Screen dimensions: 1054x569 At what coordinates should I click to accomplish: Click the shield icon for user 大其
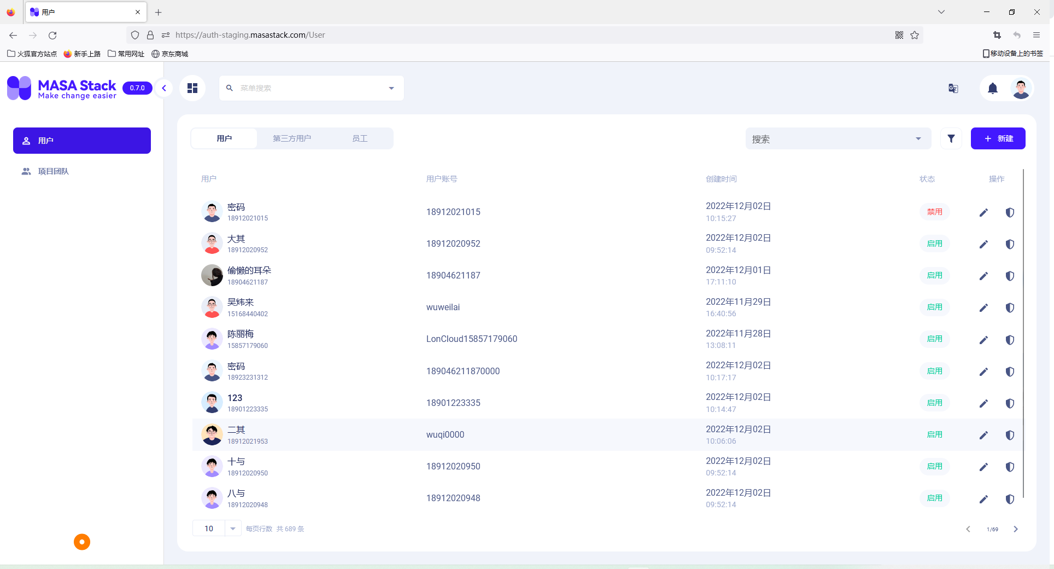point(1010,244)
